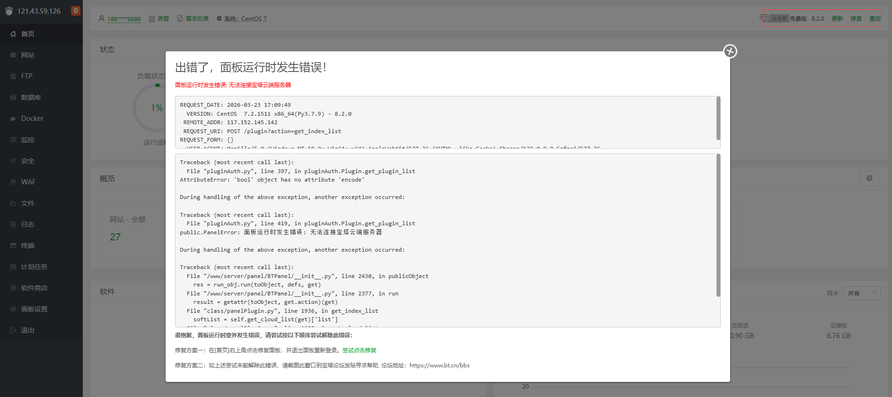Viewport: 892px width, 397px height.
Task: Click the folder icon for 文件
Action: tap(13, 203)
